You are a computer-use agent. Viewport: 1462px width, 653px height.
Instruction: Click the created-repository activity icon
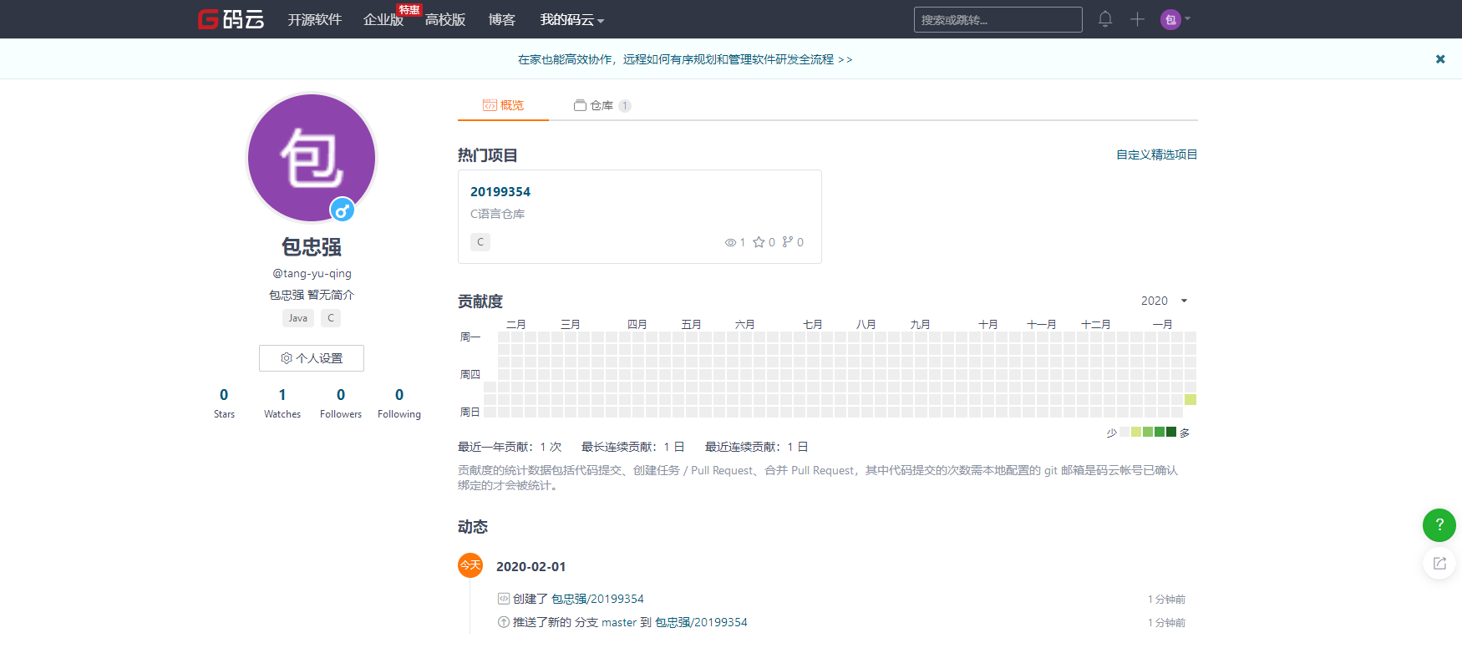click(504, 599)
